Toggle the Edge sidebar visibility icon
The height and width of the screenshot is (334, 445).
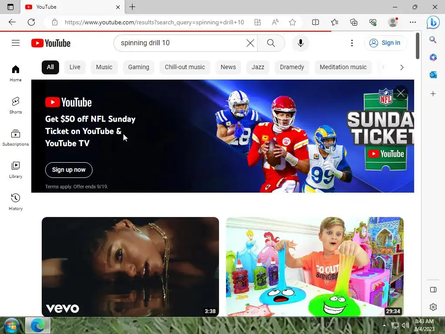[x=433, y=289]
